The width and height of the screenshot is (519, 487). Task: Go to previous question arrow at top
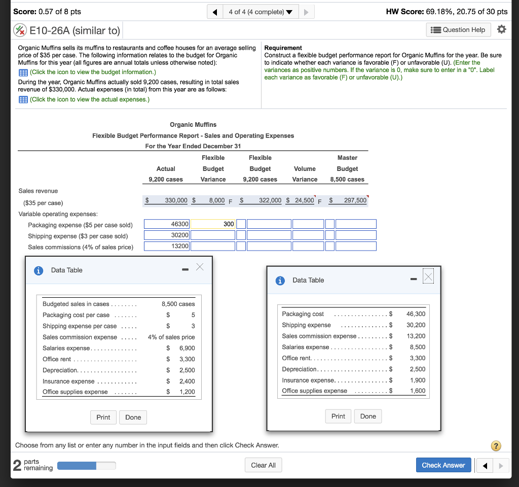pyautogui.click(x=215, y=12)
